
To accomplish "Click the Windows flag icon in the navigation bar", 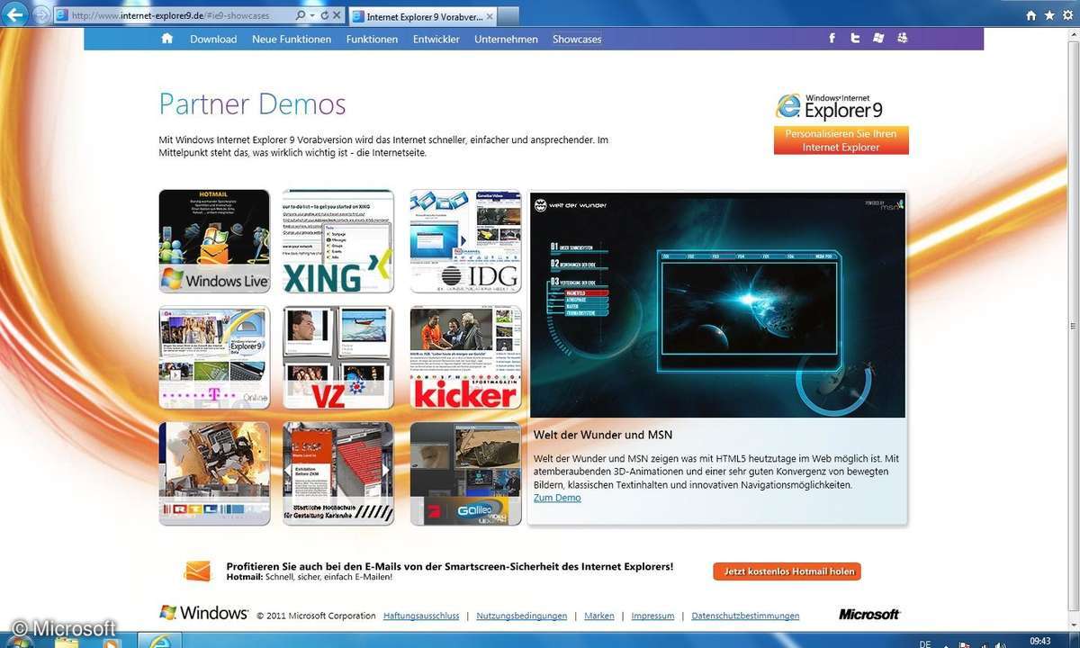I will (x=878, y=38).
